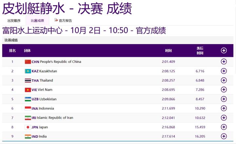Expand the China result row details
The height and width of the screenshot is (144, 236).
(x=224, y=61)
